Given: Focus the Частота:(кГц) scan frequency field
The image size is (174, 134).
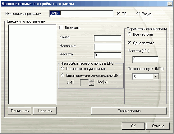Looking at the screenshot, I should (x=145, y=59).
